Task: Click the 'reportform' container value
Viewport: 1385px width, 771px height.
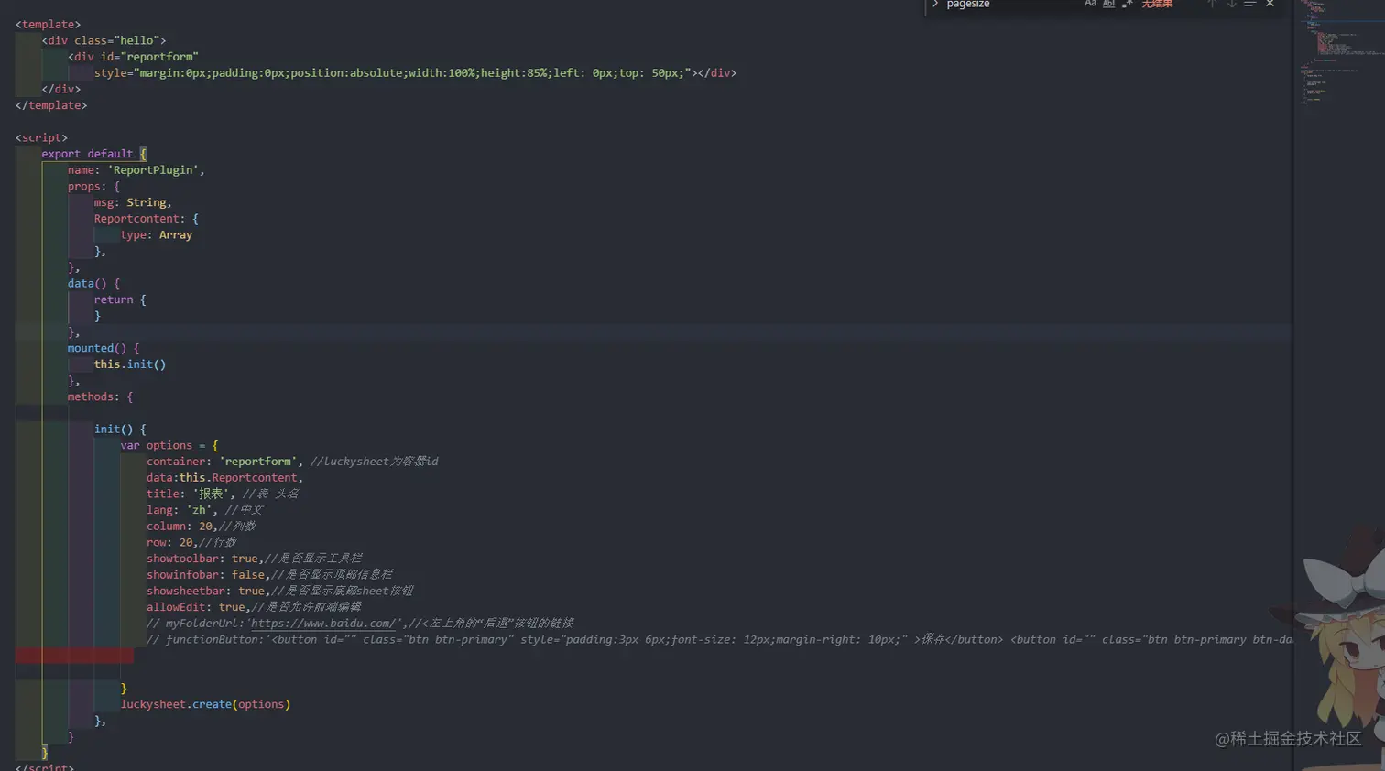Action: tap(258, 462)
